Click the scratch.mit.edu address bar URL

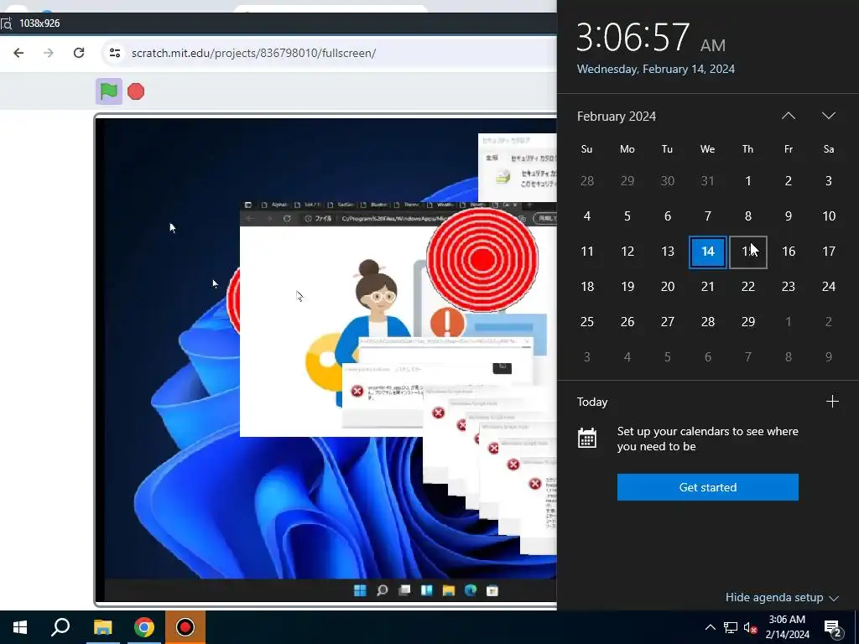coord(253,53)
